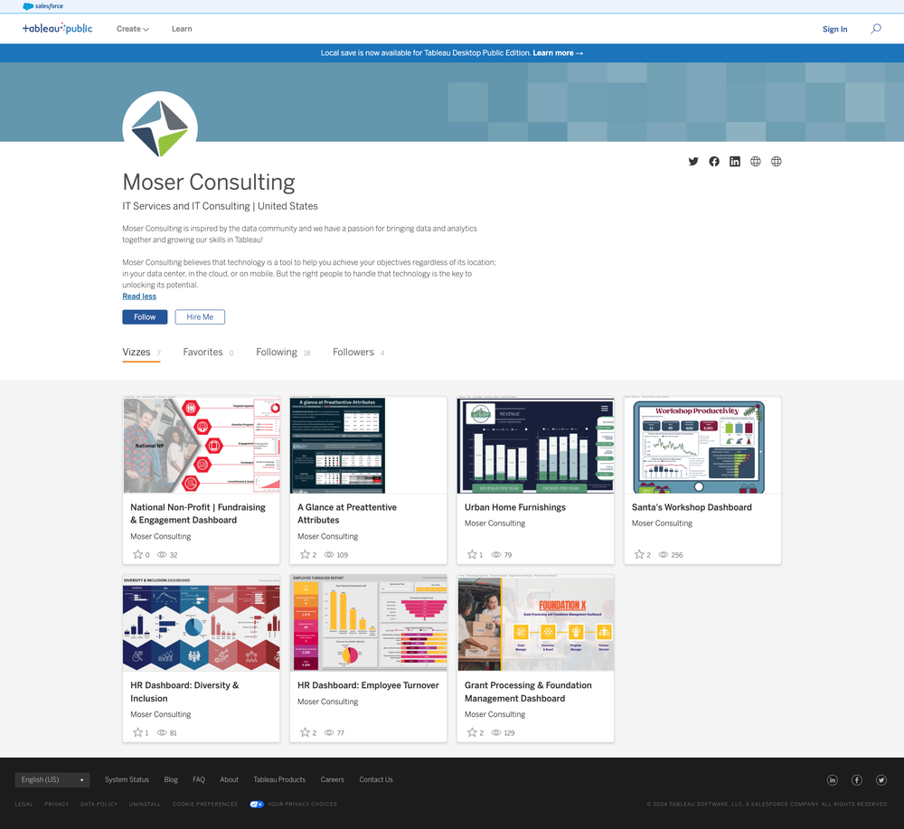This screenshot has height=829, width=904.
Task: Click the Tableau Public logo
Action: (x=57, y=28)
